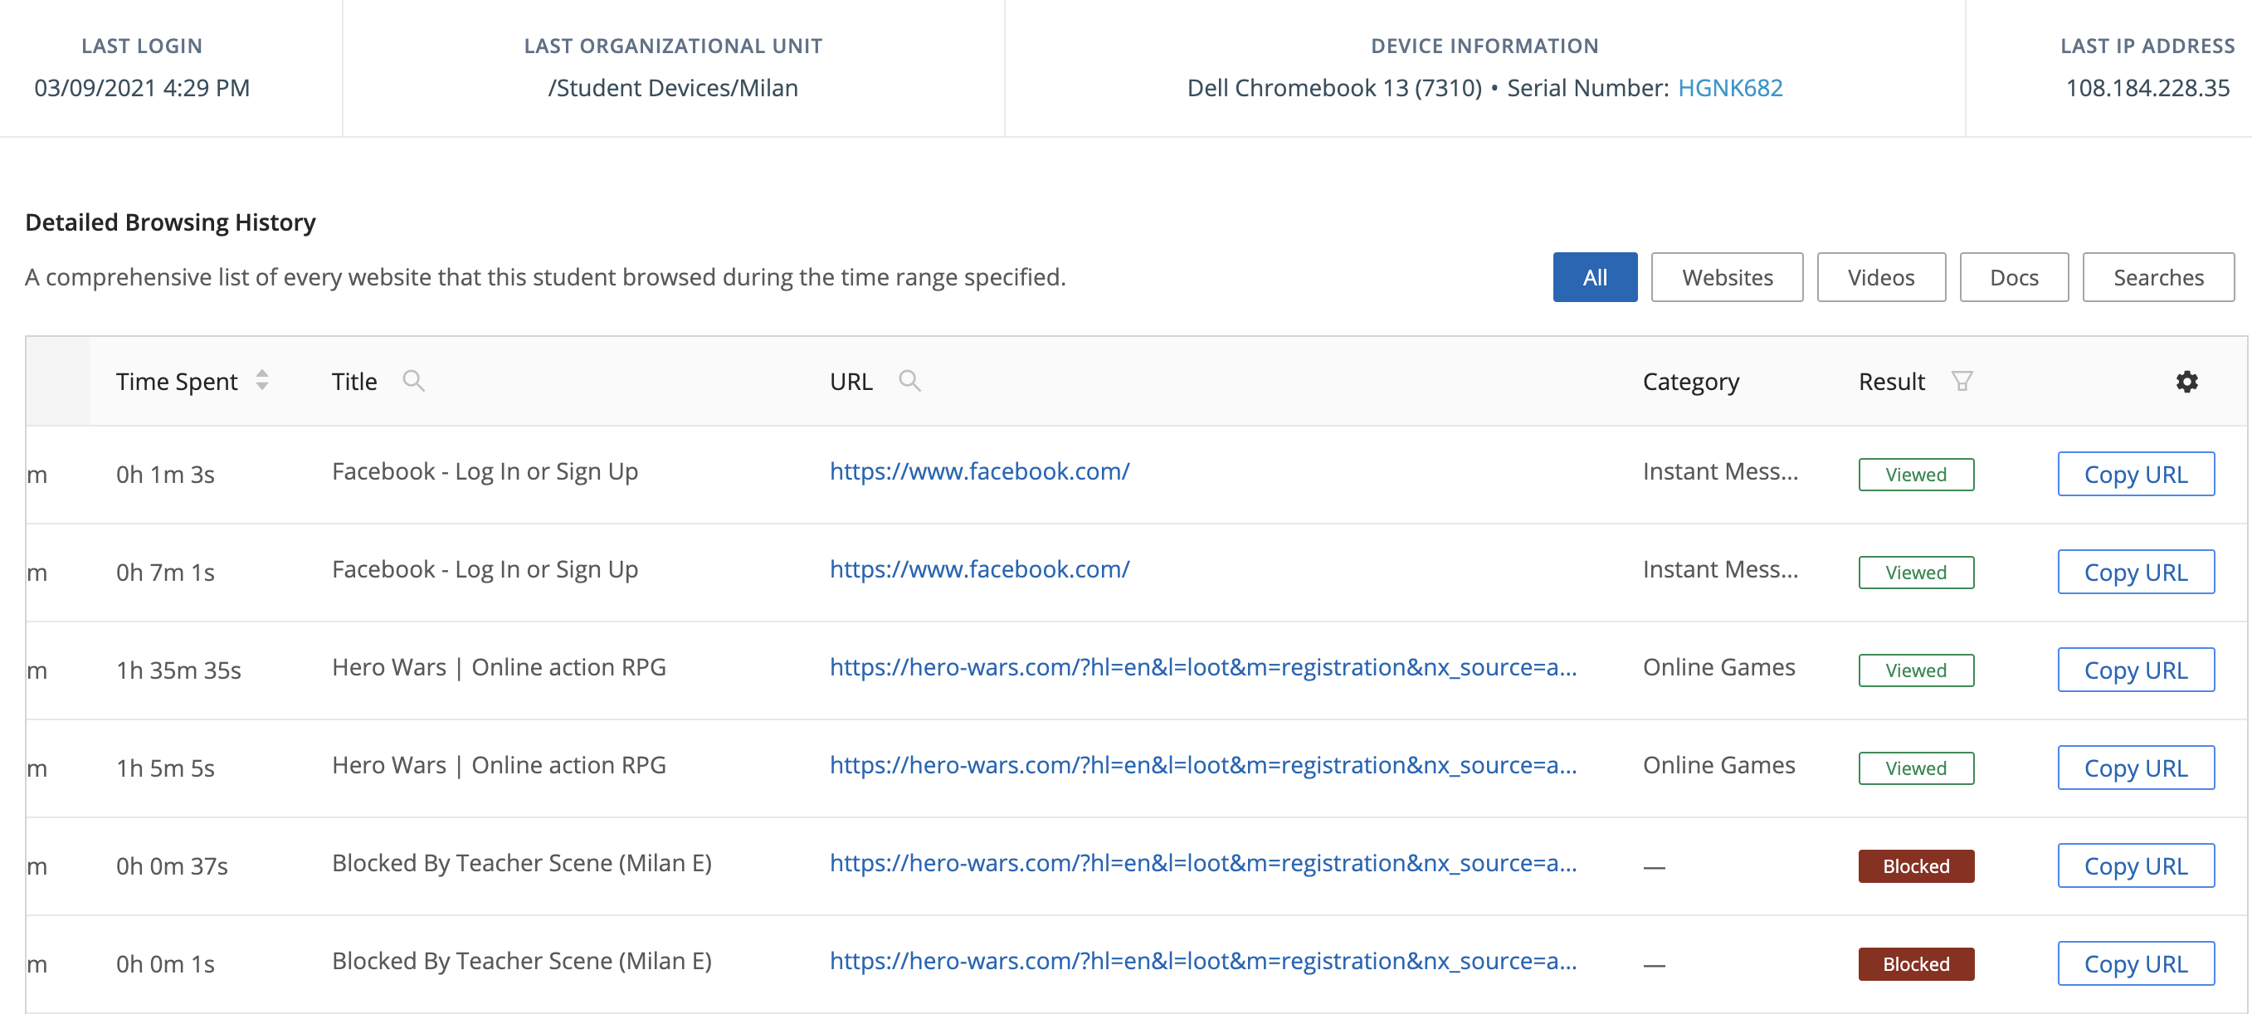This screenshot has width=2252, height=1014.
Task: Show Searches in browsing history
Action: (x=2158, y=277)
